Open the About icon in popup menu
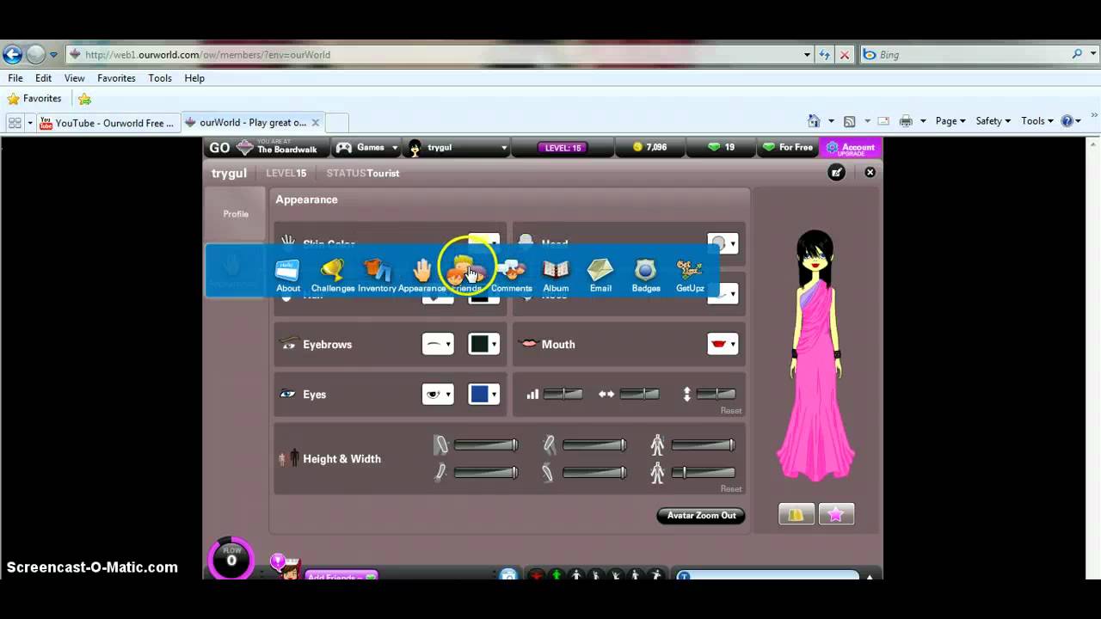 tap(287, 275)
